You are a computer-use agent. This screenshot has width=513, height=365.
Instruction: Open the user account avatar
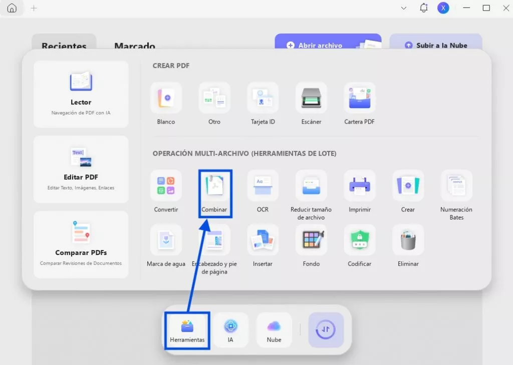(x=443, y=8)
